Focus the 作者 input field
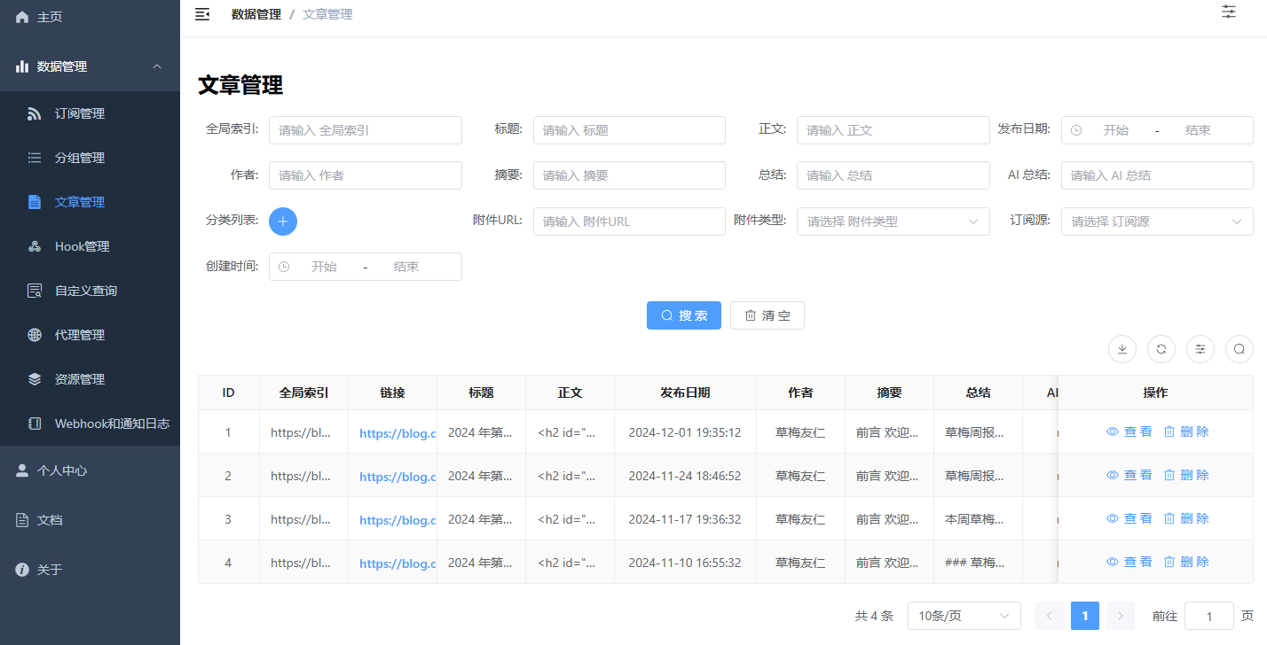The height and width of the screenshot is (645, 1267). [x=366, y=175]
